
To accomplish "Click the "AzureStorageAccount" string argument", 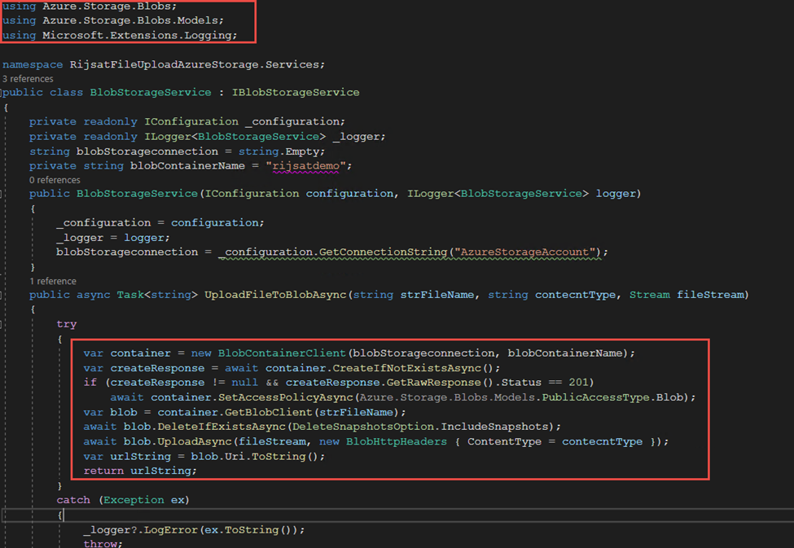I will tap(528, 252).
